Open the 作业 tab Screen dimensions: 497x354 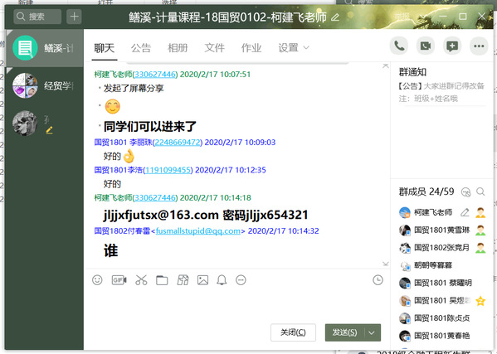pos(251,48)
